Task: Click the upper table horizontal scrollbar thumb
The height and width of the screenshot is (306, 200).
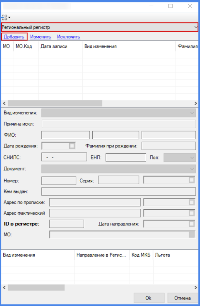Action: point(55,103)
